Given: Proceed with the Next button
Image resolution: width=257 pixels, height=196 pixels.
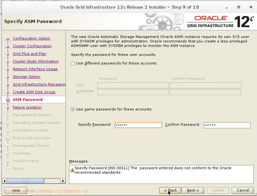Looking at the screenshot, I should 193,191.
